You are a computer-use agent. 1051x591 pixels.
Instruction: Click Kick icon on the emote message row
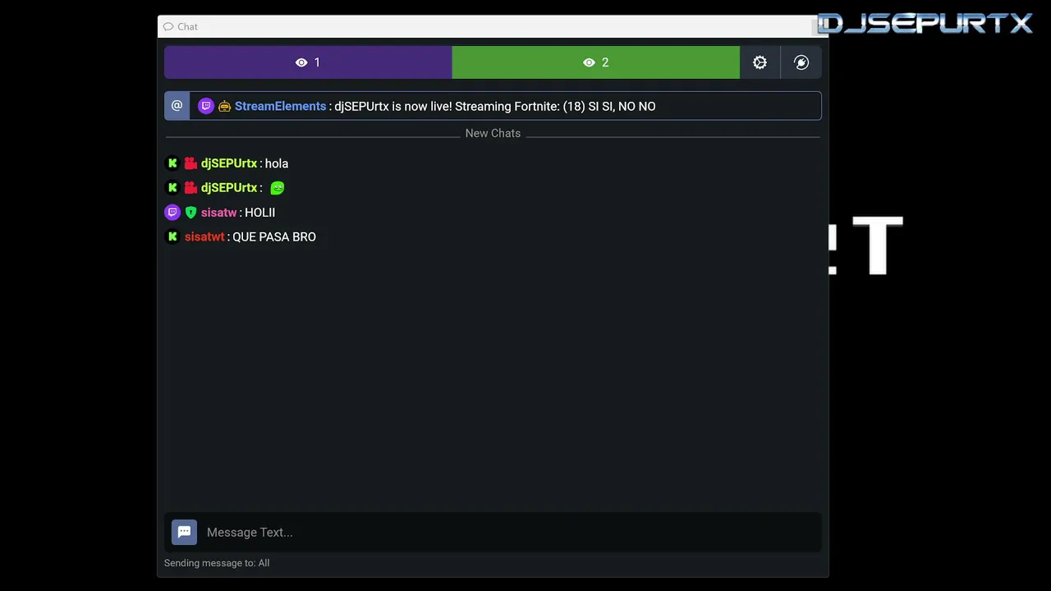[x=172, y=188]
